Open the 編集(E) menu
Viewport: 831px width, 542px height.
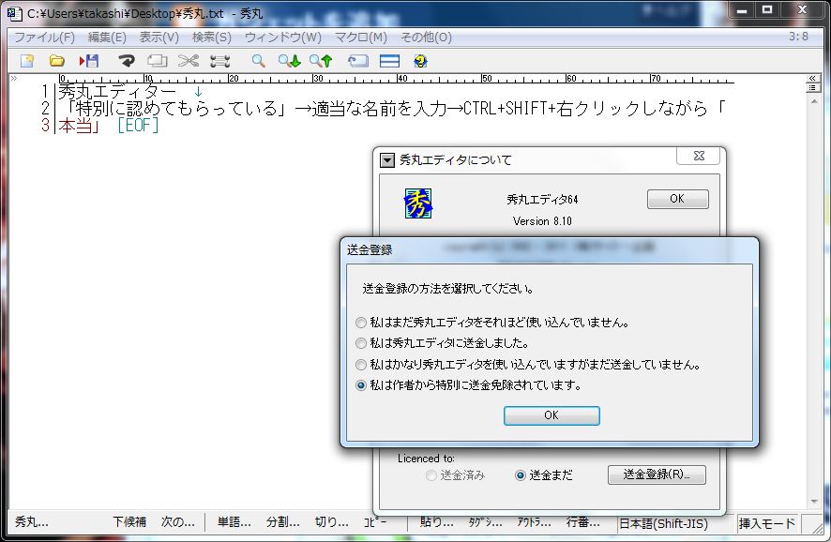click(107, 38)
